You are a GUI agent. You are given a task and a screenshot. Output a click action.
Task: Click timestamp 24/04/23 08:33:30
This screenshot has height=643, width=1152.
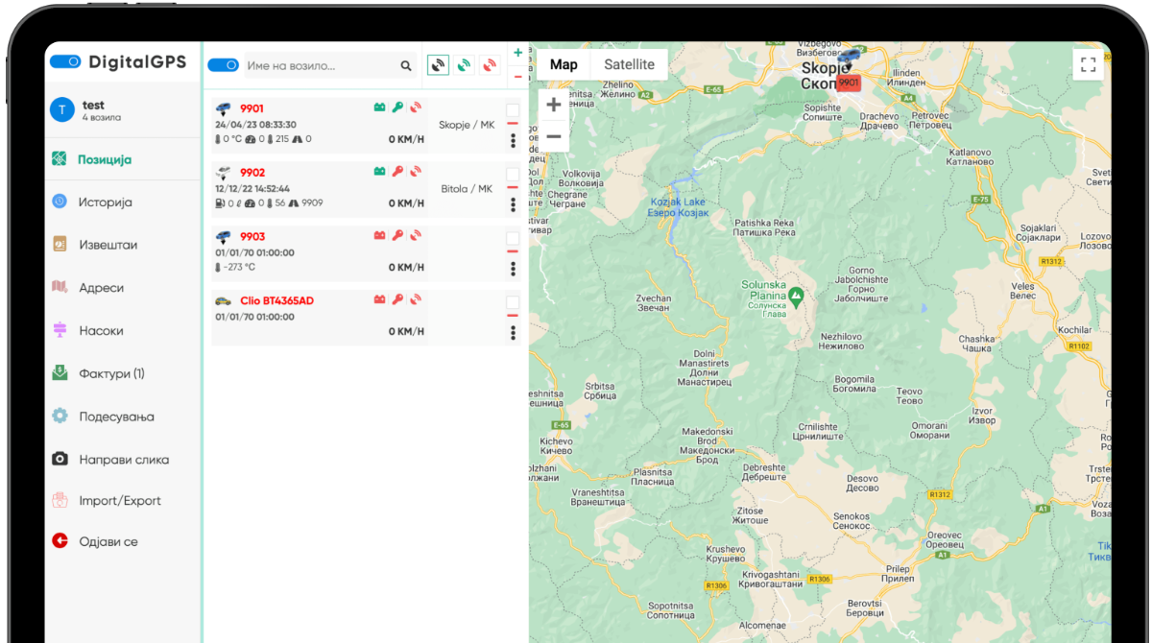[255, 125]
